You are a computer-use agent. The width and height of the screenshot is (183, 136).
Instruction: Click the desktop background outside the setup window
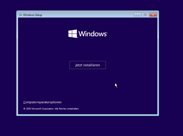point(171,76)
